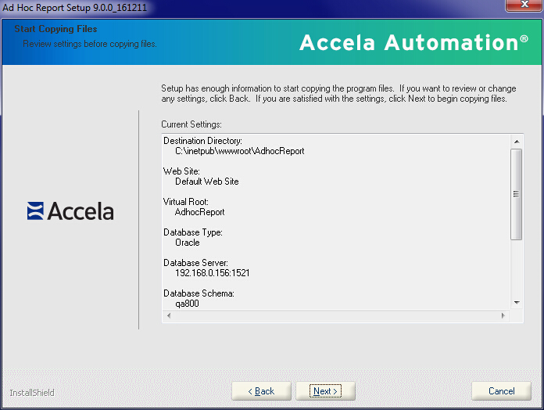Screen dimensions: 544x410
Task: Click the settings list scroll up arrow
Action: [516, 141]
